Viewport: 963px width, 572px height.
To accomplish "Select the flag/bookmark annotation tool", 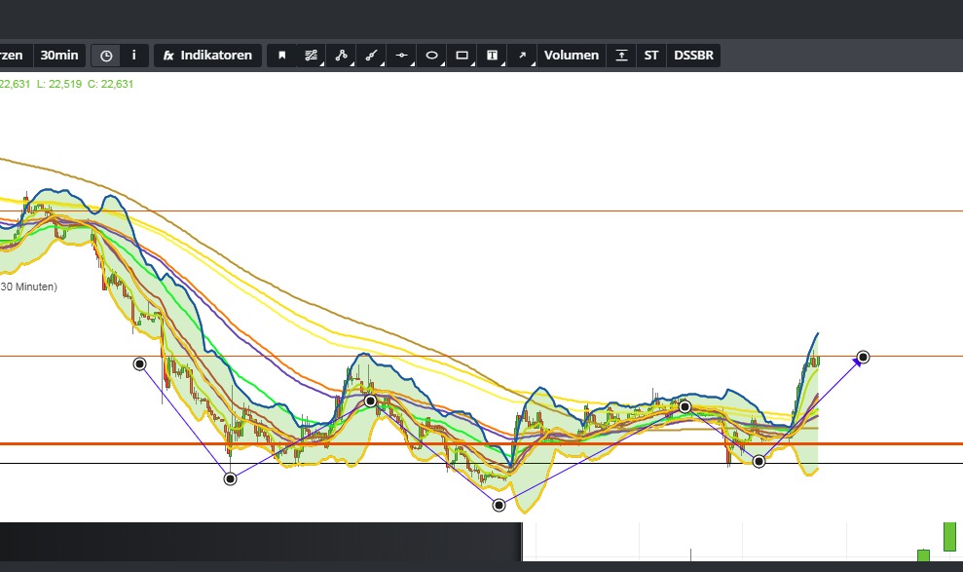I will click(281, 56).
